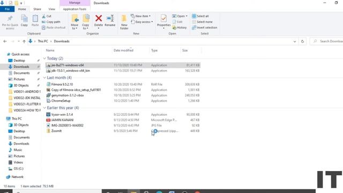343x193 pixels.
Task: Open Network in navigation pane
Action: [x=18, y=177]
